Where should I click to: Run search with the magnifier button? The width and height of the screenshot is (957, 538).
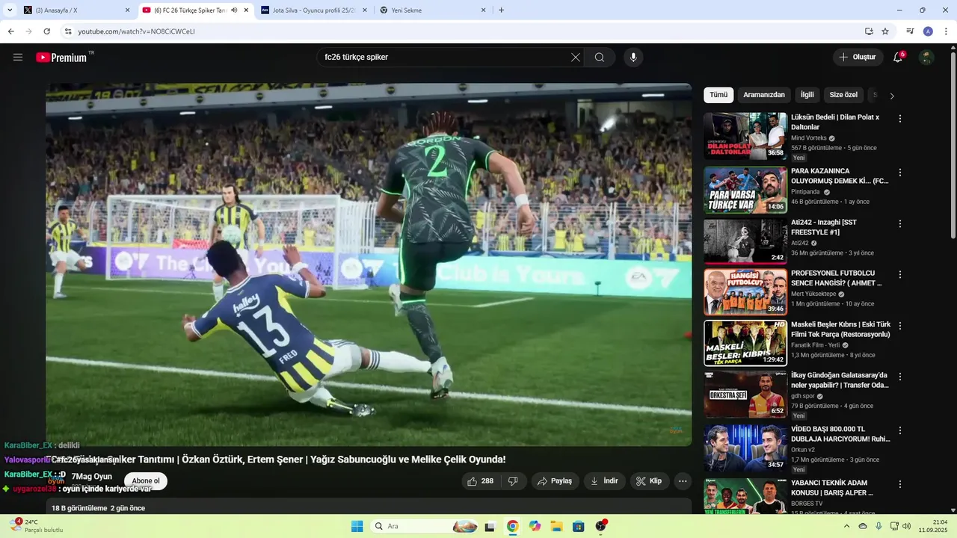click(x=600, y=58)
